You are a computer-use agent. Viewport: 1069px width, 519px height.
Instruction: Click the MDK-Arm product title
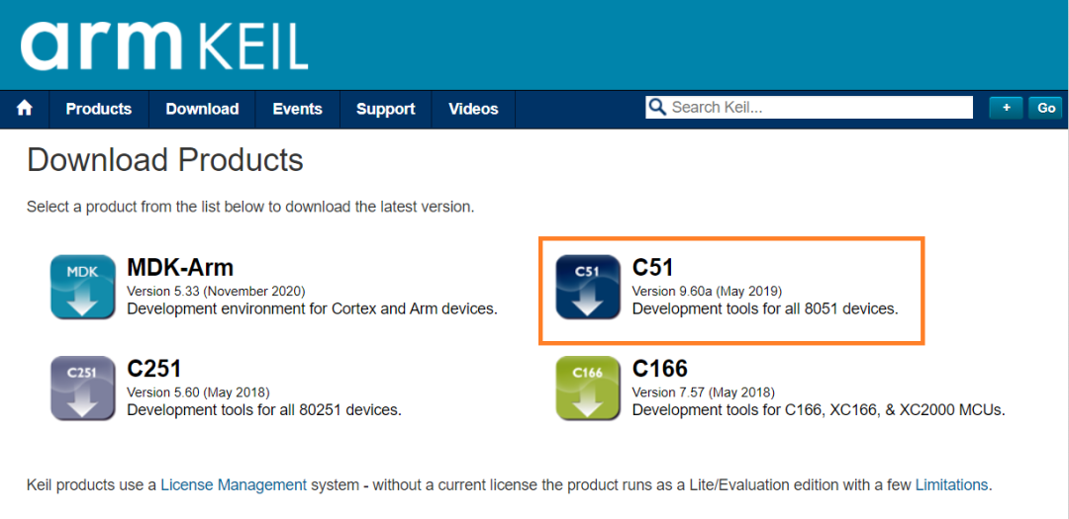[180, 267]
